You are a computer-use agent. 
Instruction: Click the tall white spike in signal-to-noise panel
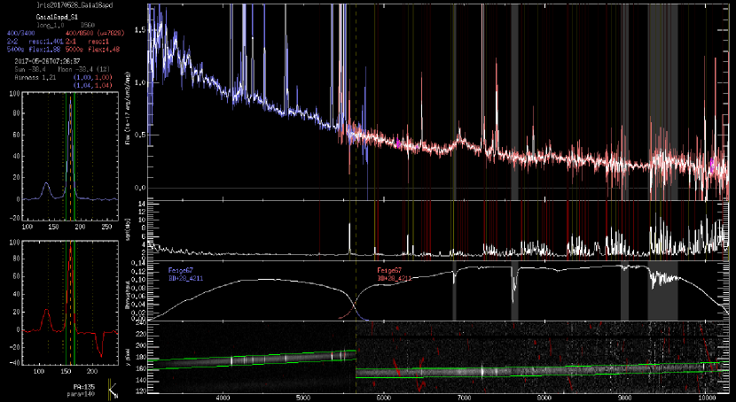point(350,236)
